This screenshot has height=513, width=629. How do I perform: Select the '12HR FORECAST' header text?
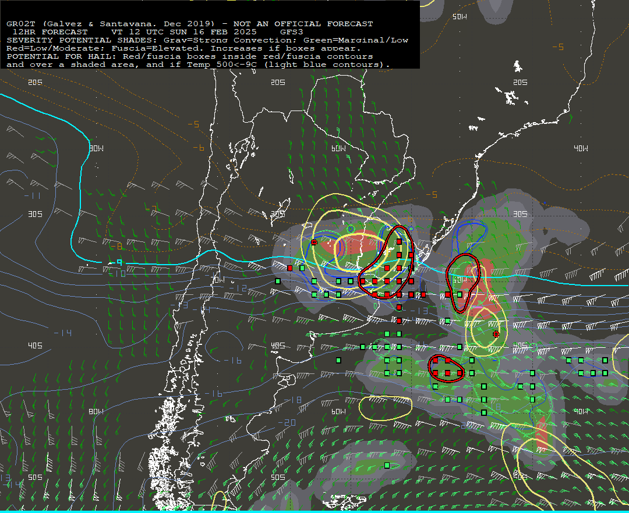(50, 32)
